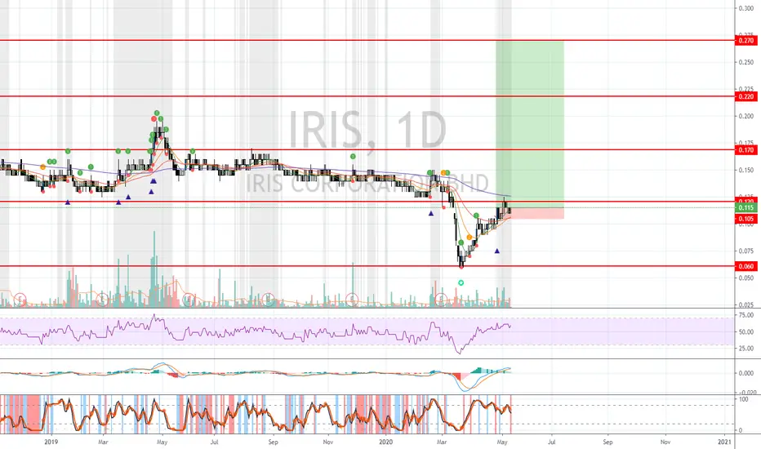Click the red 0.105 stop price label
The width and height of the screenshot is (761, 449).
click(746, 219)
